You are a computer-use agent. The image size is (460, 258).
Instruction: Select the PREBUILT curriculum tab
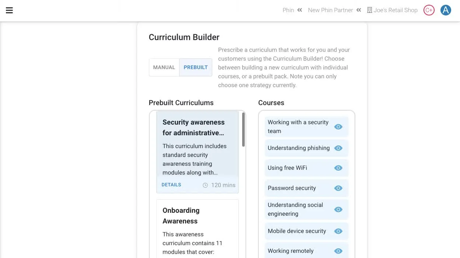tap(196, 67)
